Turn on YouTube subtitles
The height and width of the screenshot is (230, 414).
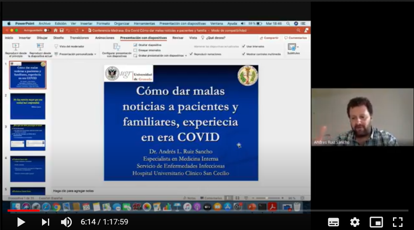333,222
